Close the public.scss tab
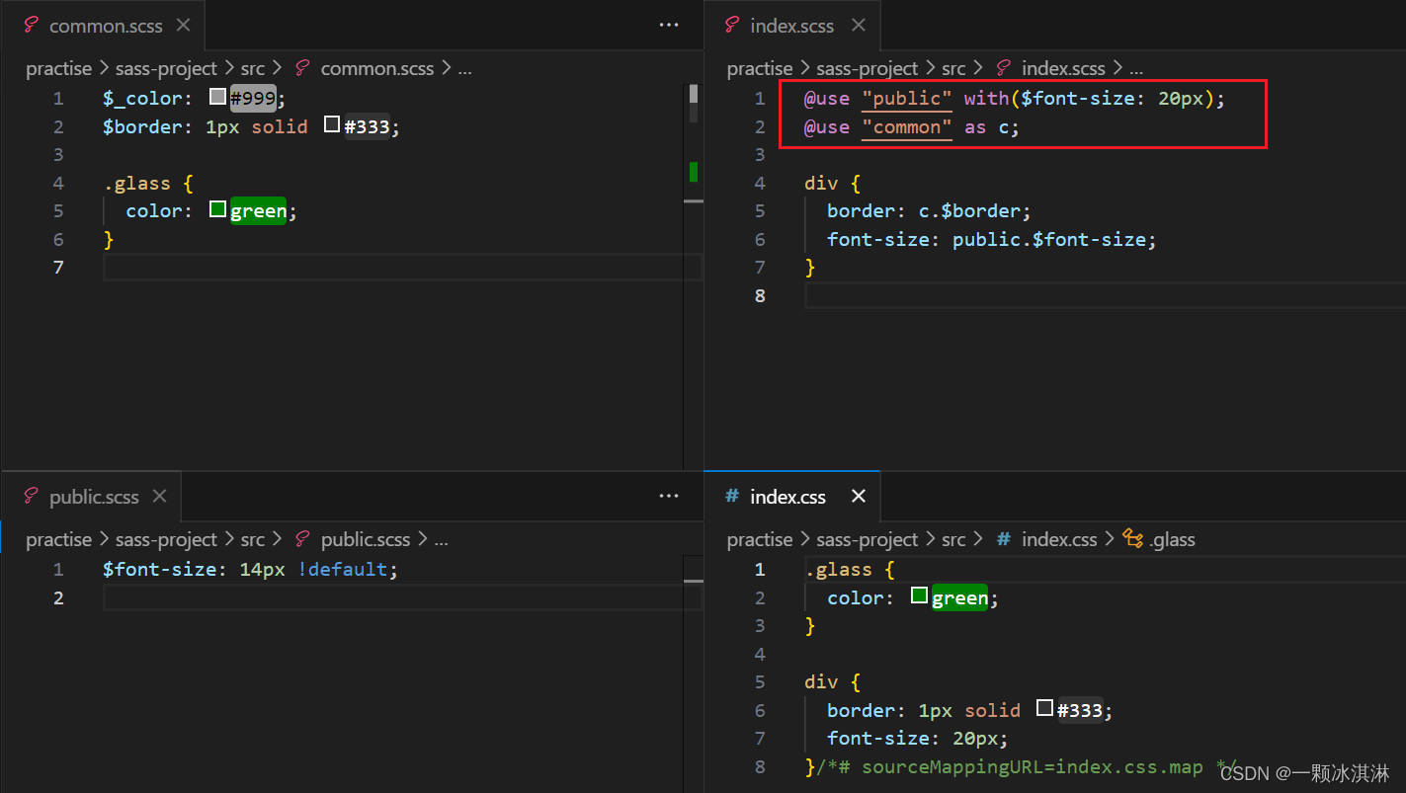Image resolution: width=1406 pixels, height=793 pixels. click(x=159, y=497)
